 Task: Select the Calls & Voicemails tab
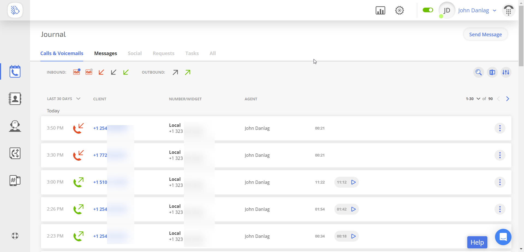[x=62, y=53]
